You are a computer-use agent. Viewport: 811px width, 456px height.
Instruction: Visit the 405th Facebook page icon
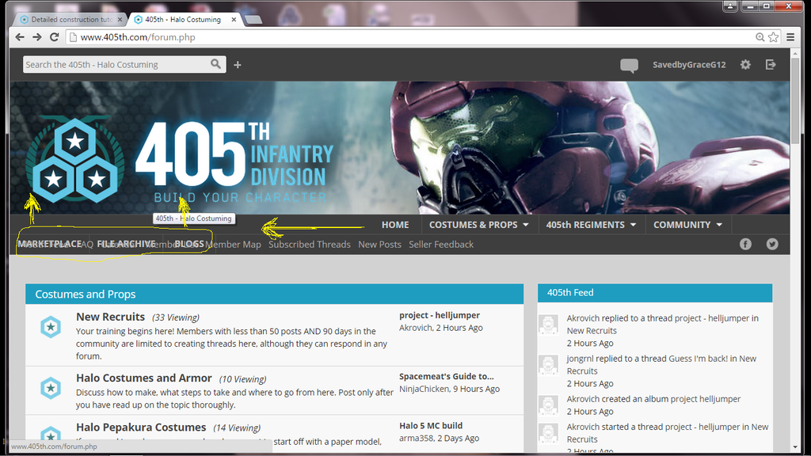(745, 244)
